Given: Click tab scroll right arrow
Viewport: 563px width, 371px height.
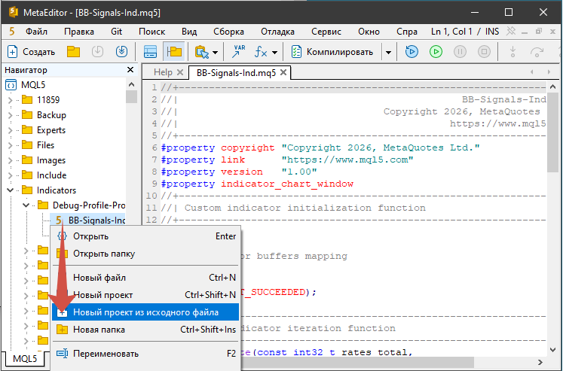Looking at the screenshot, I should (549, 72).
